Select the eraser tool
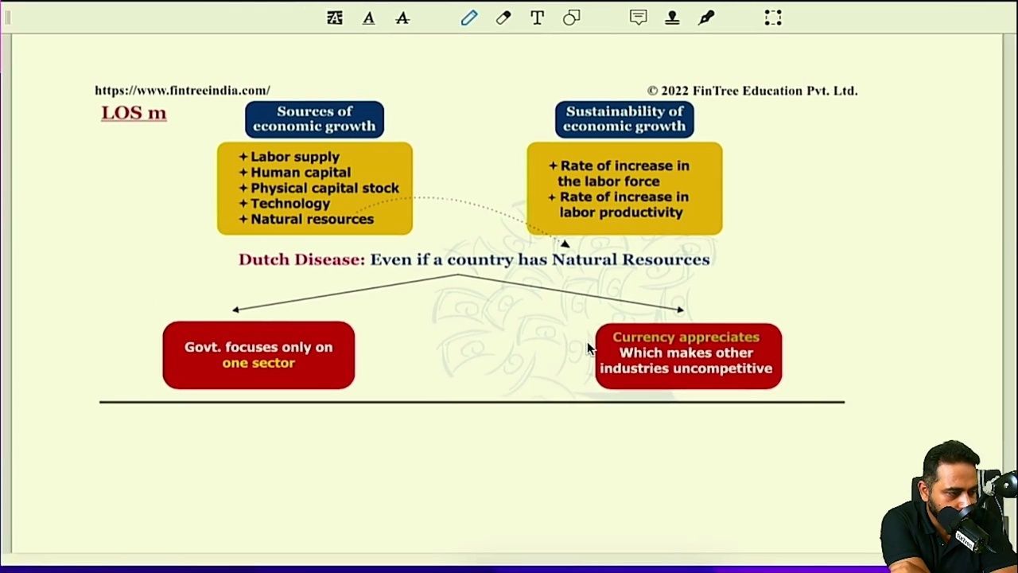 point(503,18)
